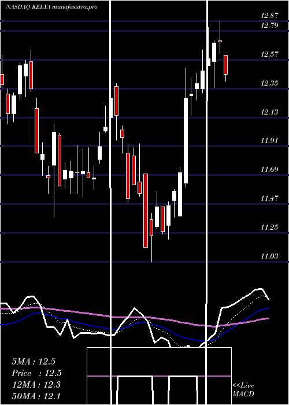Click the long red candle bottoming near 11.14
The width and height of the screenshot is (289, 405).
click(x=146, y=211)
